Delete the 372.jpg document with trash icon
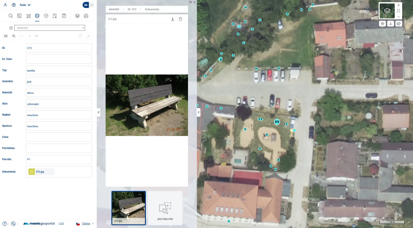The image size is (413, 228). (x=180, y=19)
